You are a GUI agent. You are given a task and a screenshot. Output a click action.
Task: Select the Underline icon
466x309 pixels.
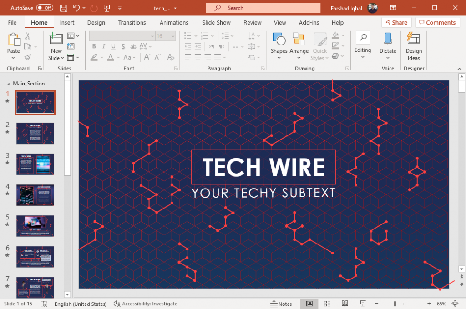[x=113, y=46]
